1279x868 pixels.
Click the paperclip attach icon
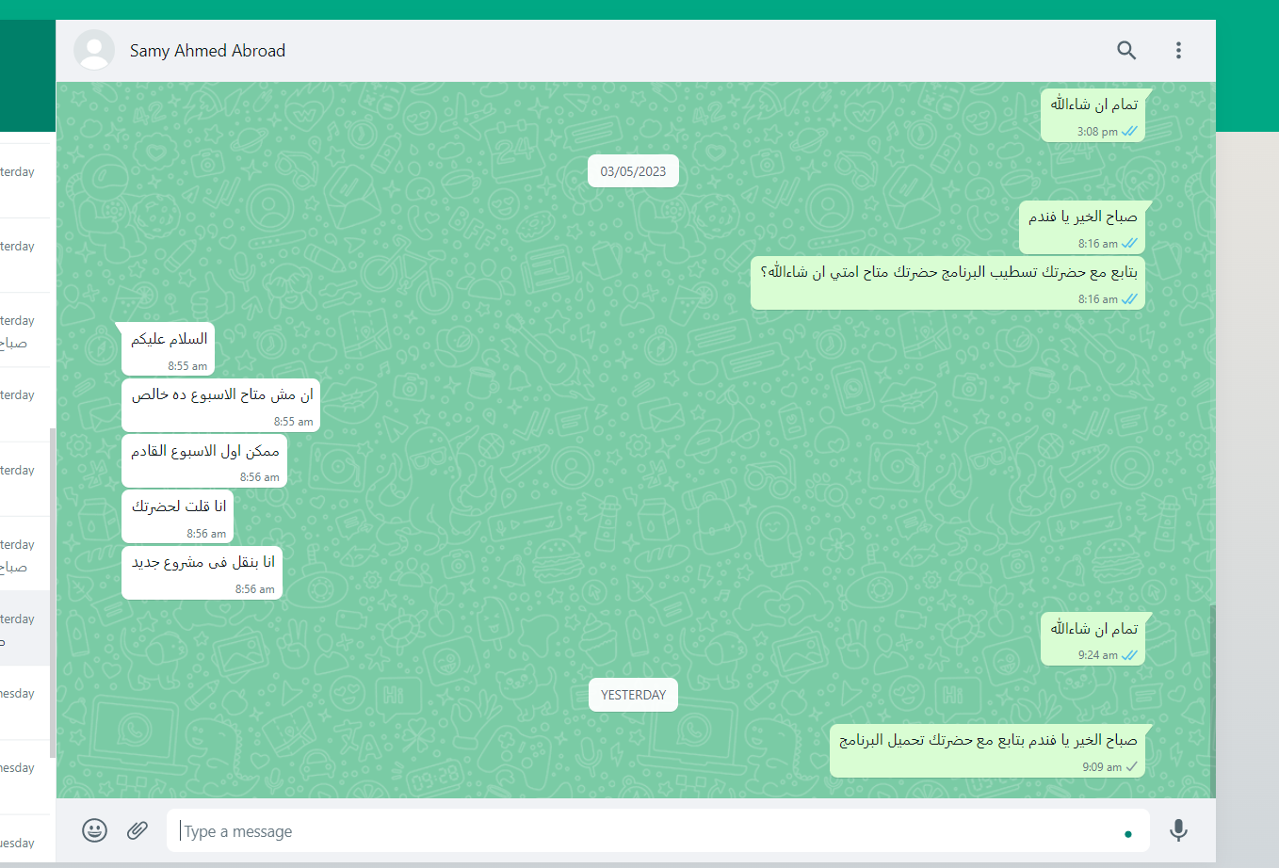[x=138, y=830]
